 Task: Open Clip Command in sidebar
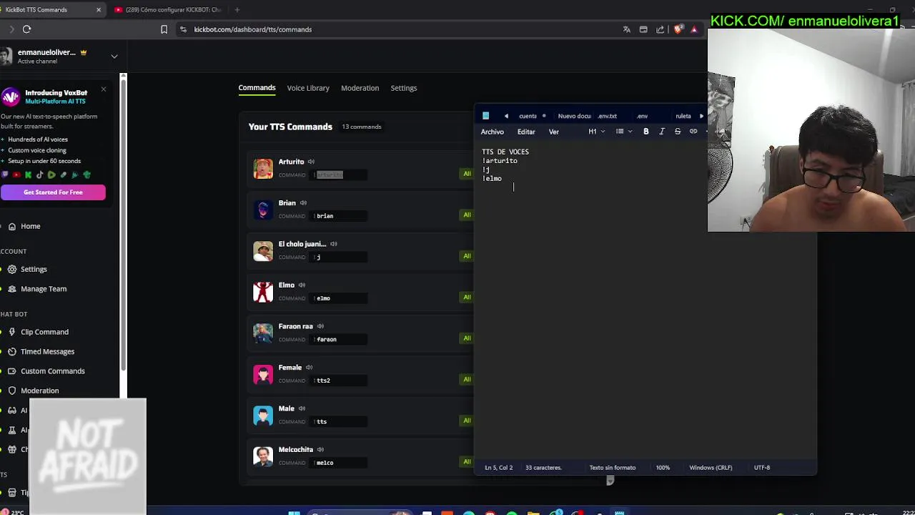click(x=44, y=332)
